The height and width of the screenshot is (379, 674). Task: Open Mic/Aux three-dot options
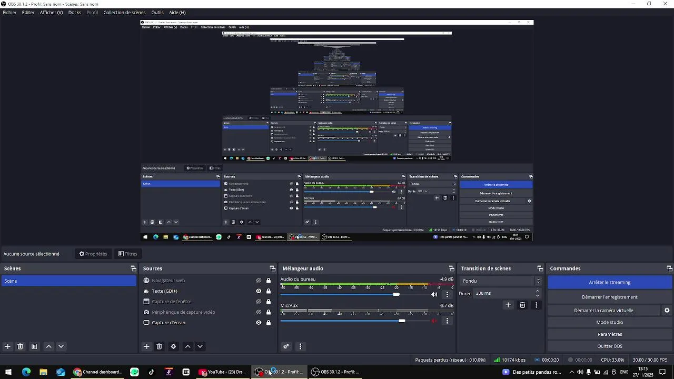[x=447, y=321]
